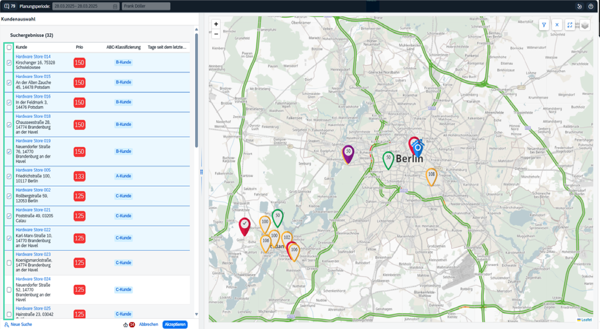Sort by the Prio column header

pos(79,47)
